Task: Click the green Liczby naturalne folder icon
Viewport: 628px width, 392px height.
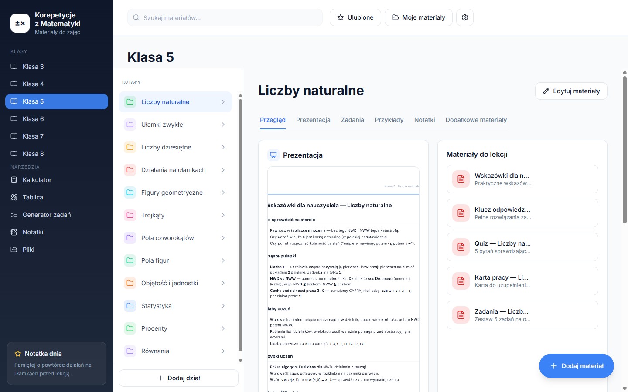Action: pyautogui.click(x=130, y=102)
